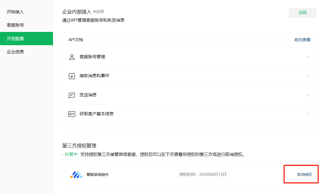Click the ID-card icon beside 获取客户基本信息

72,114
